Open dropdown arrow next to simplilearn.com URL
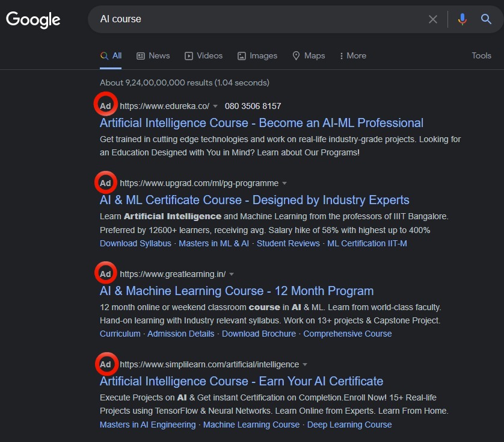This screenshot has width=504, height=442. [x=305, y=365]
